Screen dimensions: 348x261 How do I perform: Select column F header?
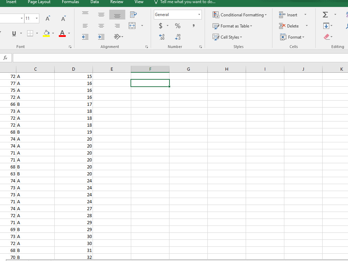point(150,69)
